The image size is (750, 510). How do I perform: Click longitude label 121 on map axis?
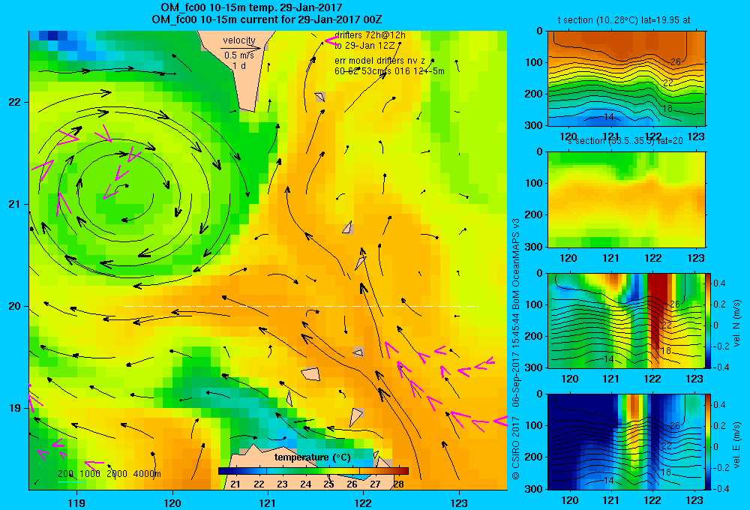[x=268, y=502]
